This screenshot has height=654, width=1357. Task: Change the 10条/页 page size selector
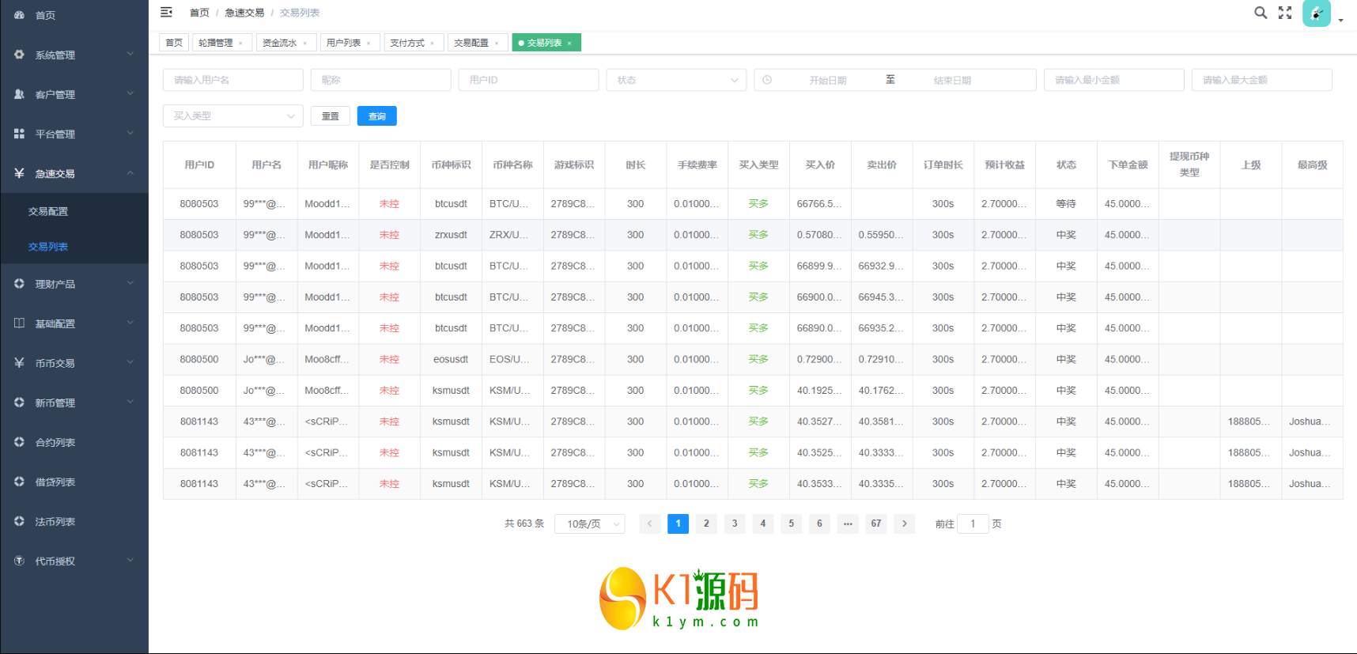(590, 524)
